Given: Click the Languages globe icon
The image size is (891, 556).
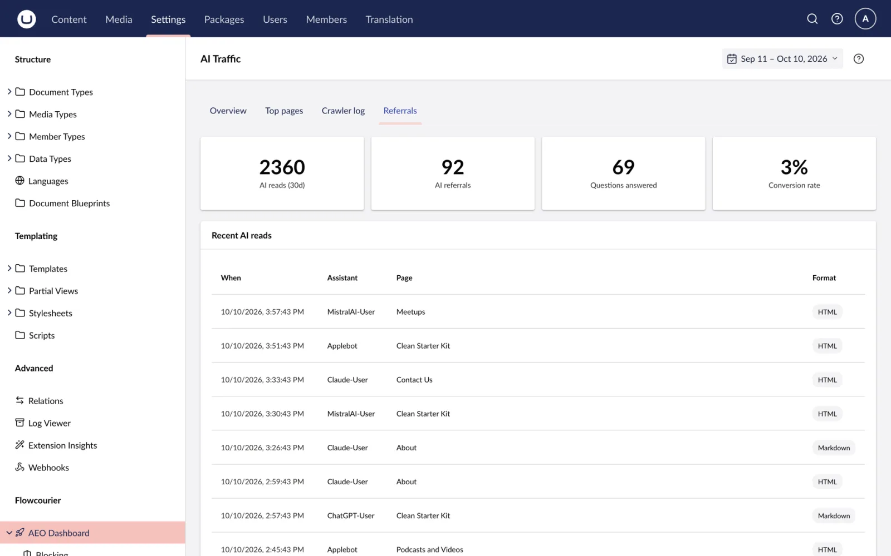Looking at the screenshot, I should pos(20,181).
